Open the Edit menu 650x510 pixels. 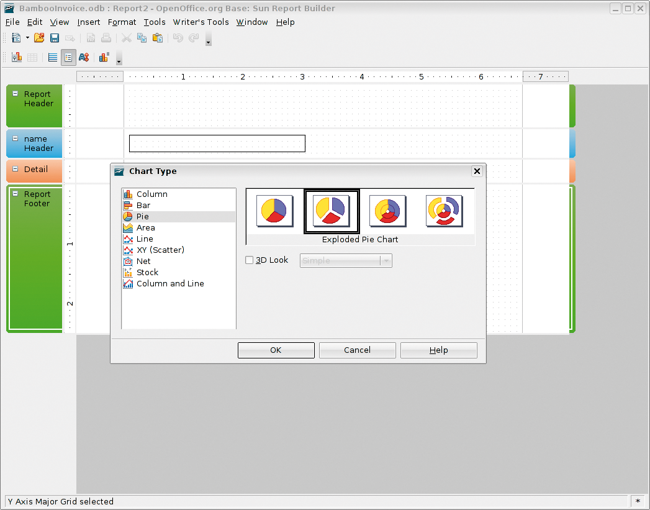35,22
